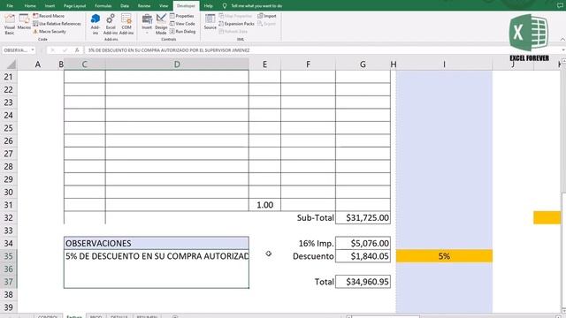
Task: Select the Total value $34,960.95
Action: [x=363, y=282]
